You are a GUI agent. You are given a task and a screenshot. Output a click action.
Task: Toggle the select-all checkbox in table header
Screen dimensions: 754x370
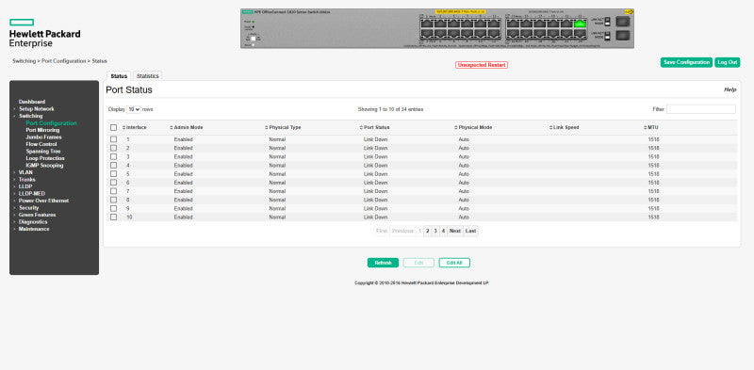tap(113, 128)
